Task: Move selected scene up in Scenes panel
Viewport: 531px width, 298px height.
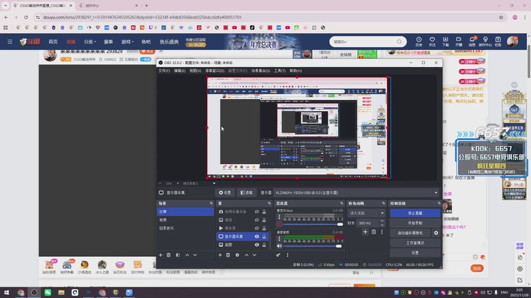Action: (x=187, y=255)
